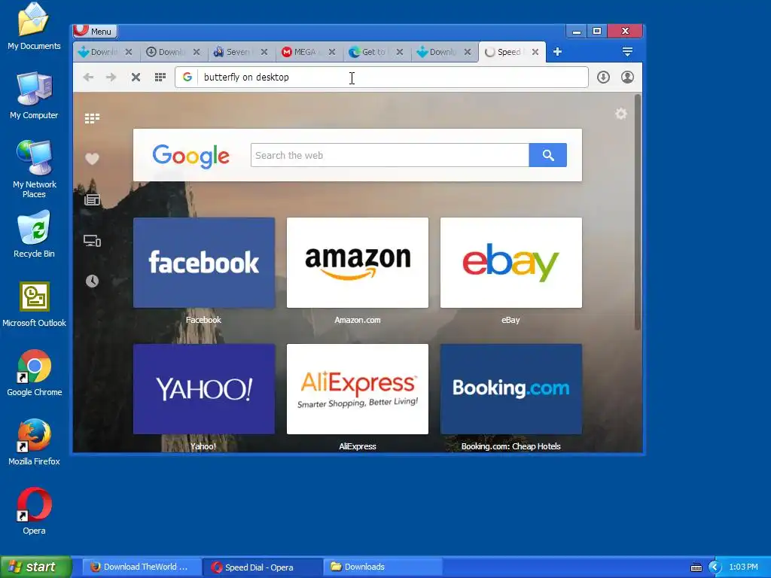Switch to the Speed Dial tab

[507, 52]
